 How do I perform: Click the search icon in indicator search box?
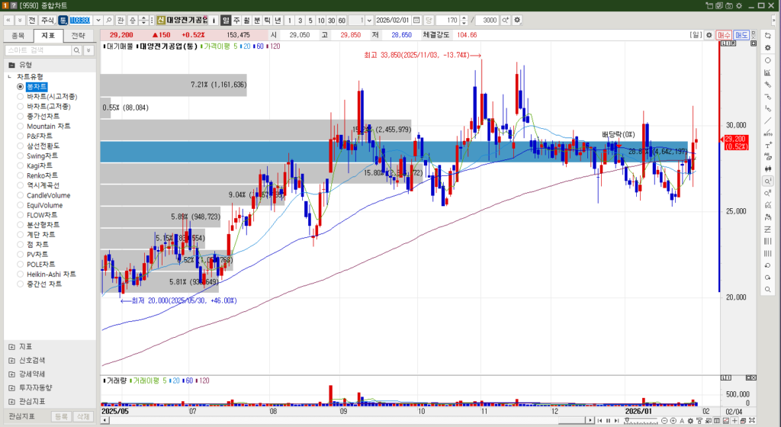(76, 50)
